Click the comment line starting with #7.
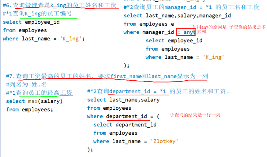Screen dimensions: 267x157 pyautogui.click(x=107, y=76)
